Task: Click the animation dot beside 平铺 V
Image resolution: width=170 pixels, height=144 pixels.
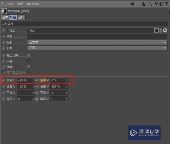Action: [37, 93]
